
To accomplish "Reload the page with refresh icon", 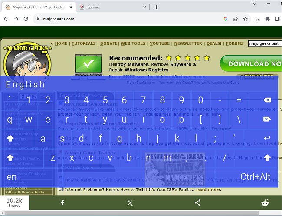I will (x=26, y=19).
